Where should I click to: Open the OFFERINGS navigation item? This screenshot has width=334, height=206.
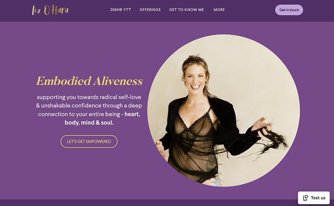150,10
